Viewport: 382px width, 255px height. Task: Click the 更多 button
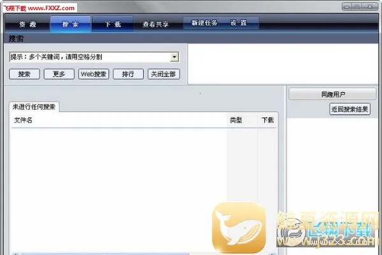tap(59, 74)
